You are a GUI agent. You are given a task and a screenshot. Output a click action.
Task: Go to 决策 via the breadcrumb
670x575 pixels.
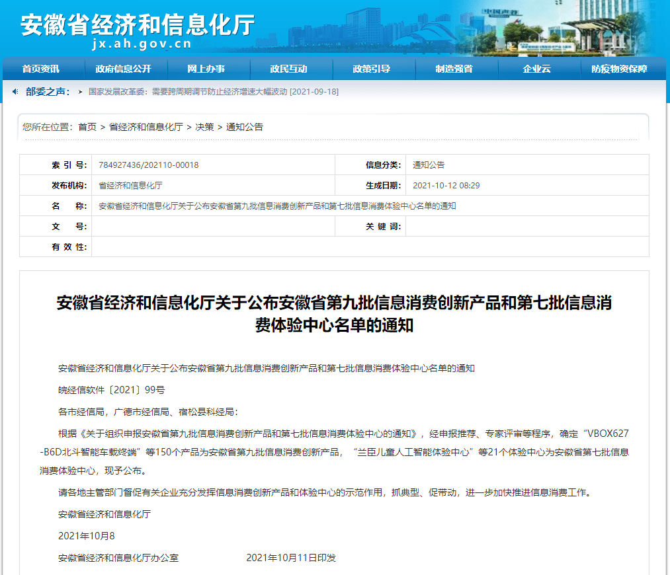[204, 127]
